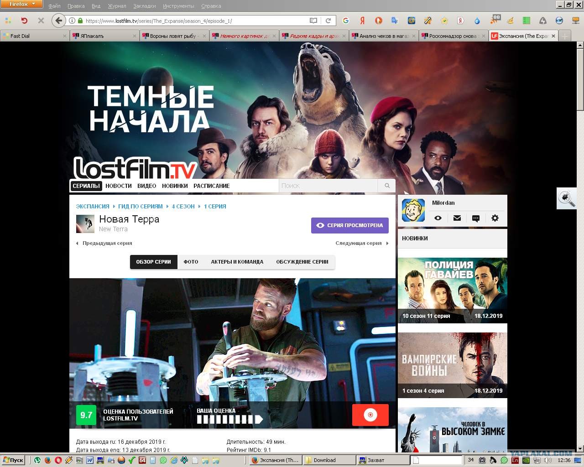Open the СЕРИАЛЫ site section

86,186
